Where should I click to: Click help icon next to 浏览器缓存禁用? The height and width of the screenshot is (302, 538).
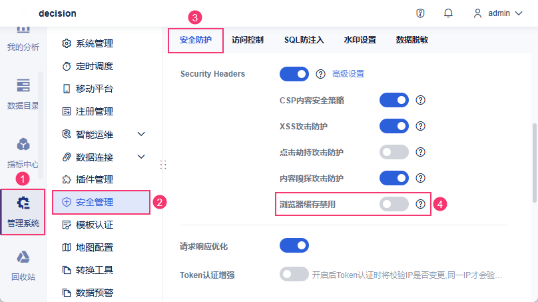[x=420, y=204]
